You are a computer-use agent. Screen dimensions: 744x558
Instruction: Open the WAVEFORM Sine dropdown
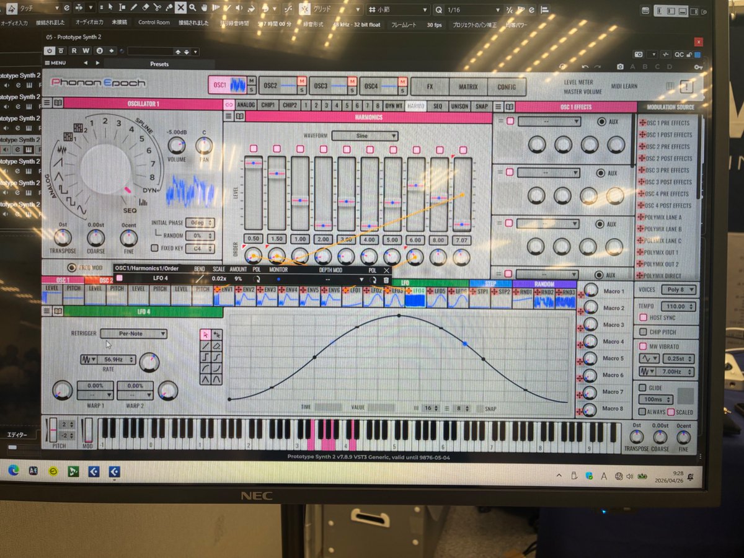pos(365,136)
